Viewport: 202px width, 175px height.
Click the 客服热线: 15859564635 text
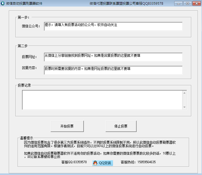[x=138, y=162]
